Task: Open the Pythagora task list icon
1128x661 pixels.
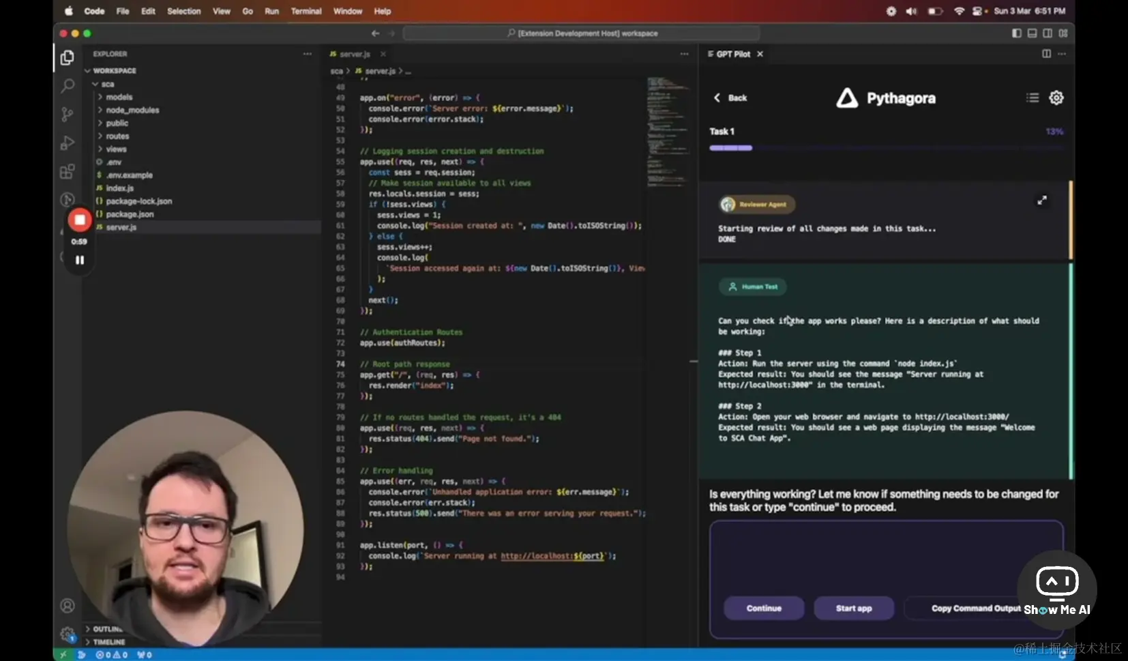Action: click(1033, 98)
